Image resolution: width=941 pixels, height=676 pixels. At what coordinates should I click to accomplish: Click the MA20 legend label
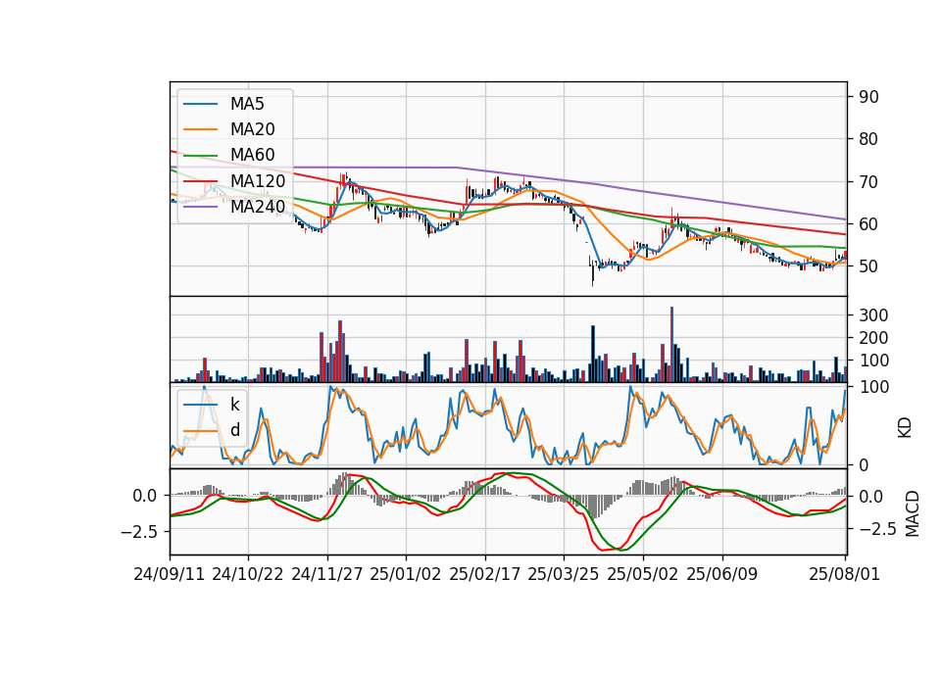[x=252, y=129]
